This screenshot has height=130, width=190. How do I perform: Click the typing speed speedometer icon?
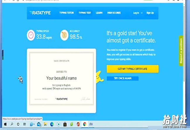pyautogui.click(x=31, y=35)
